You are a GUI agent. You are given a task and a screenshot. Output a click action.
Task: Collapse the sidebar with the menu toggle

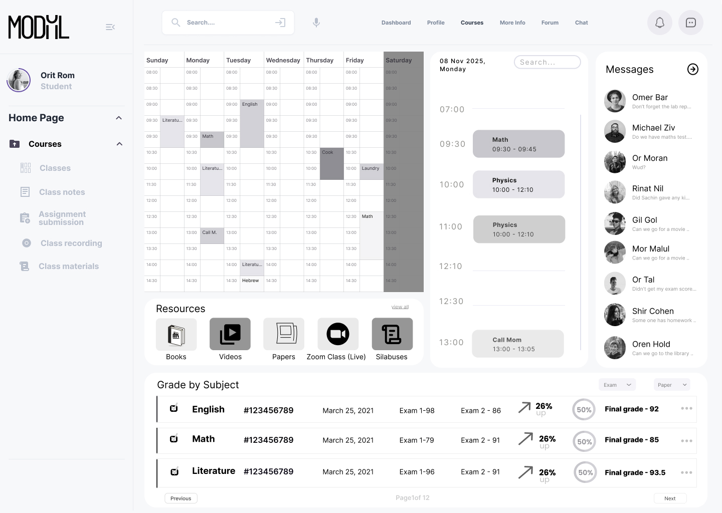(110, 27)
